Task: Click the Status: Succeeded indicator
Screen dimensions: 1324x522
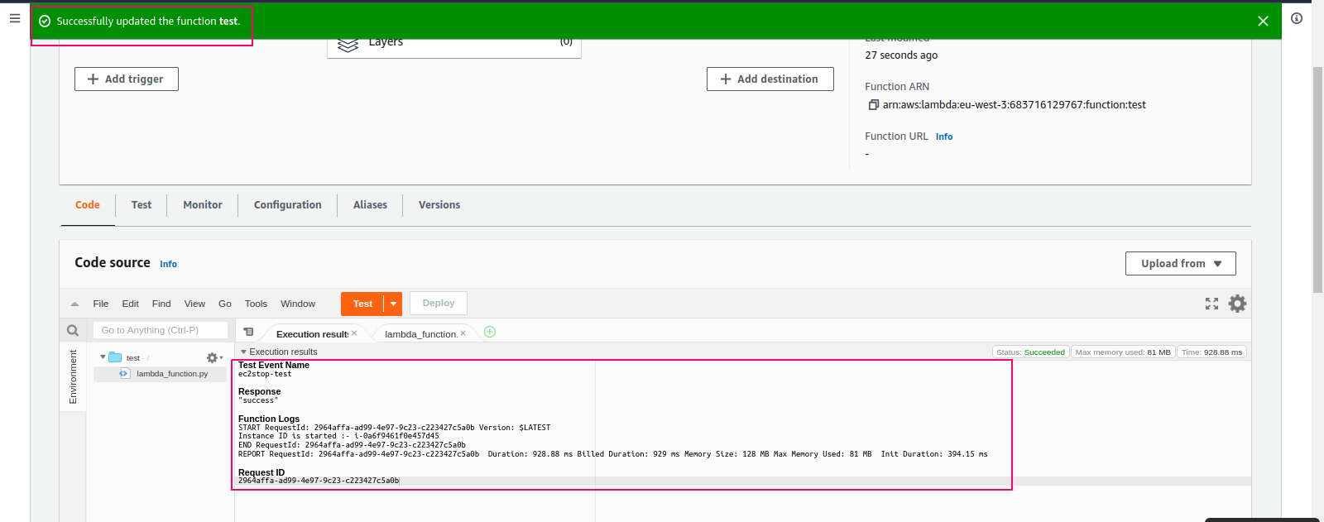Action: 1031,352
